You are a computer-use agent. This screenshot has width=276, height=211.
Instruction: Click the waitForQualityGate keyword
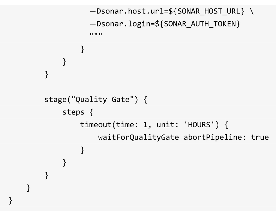click(138, 138)
